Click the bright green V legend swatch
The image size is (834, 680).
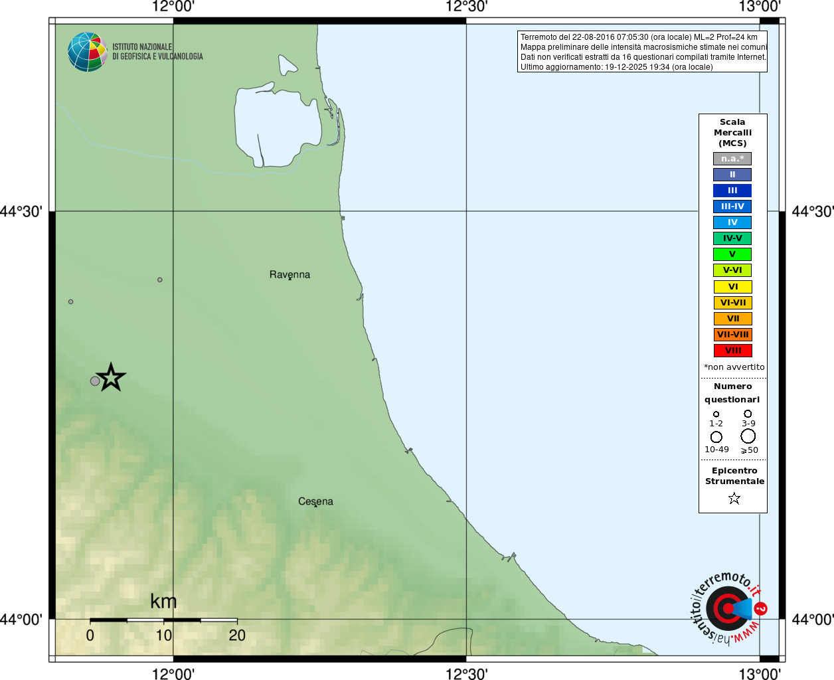click(x=732, y=254)
